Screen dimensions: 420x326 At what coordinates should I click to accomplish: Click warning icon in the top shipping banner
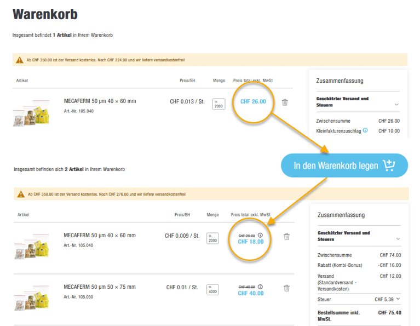click(x=21, y=60)
